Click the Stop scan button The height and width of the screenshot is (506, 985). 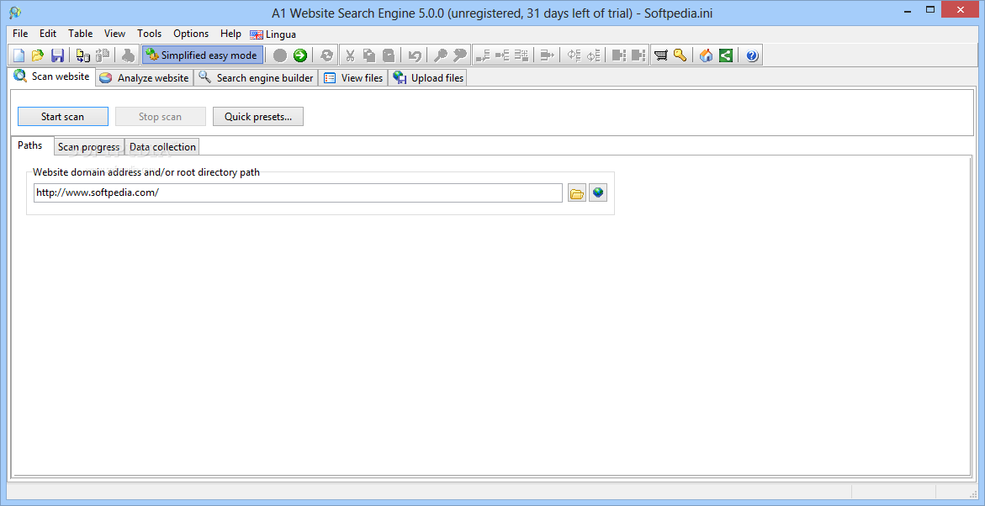160,117
